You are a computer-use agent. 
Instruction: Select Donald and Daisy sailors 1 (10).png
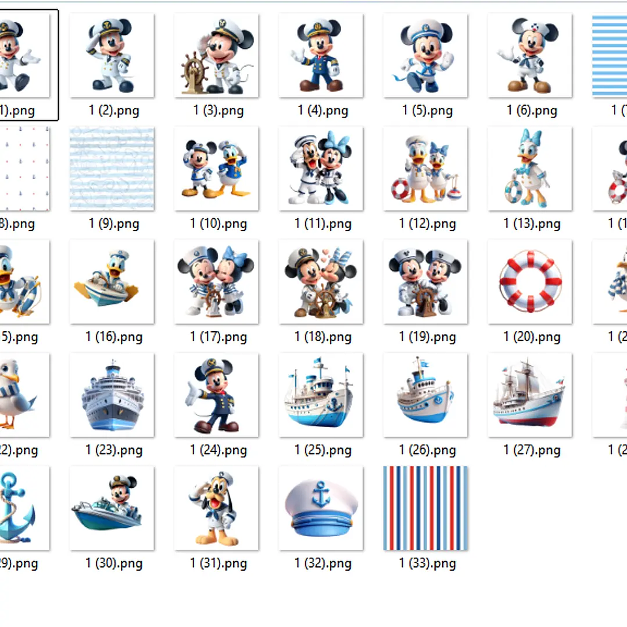(216, 169)
